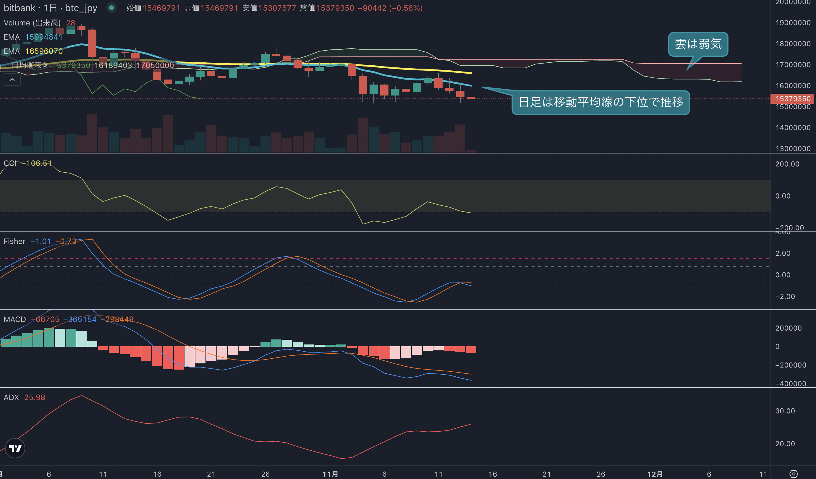Click the MACD indicator legend

[x=68, y=319]
